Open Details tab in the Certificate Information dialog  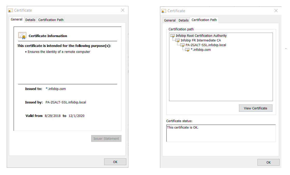pos(30,20)
